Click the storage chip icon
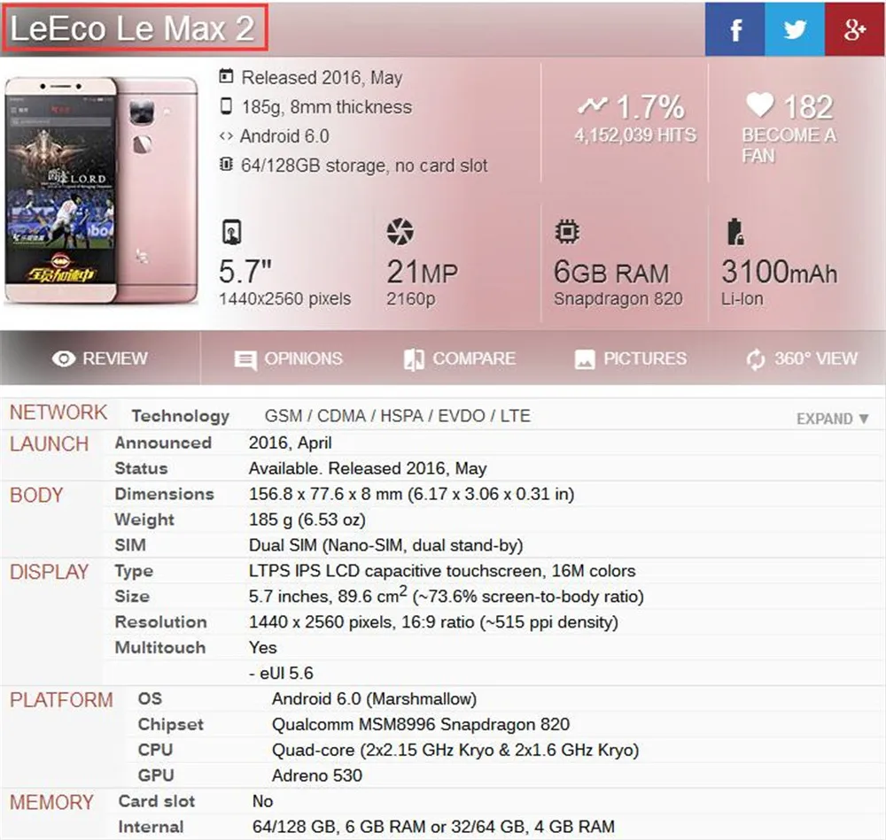The image size is (886, 840). click(226, 165)
